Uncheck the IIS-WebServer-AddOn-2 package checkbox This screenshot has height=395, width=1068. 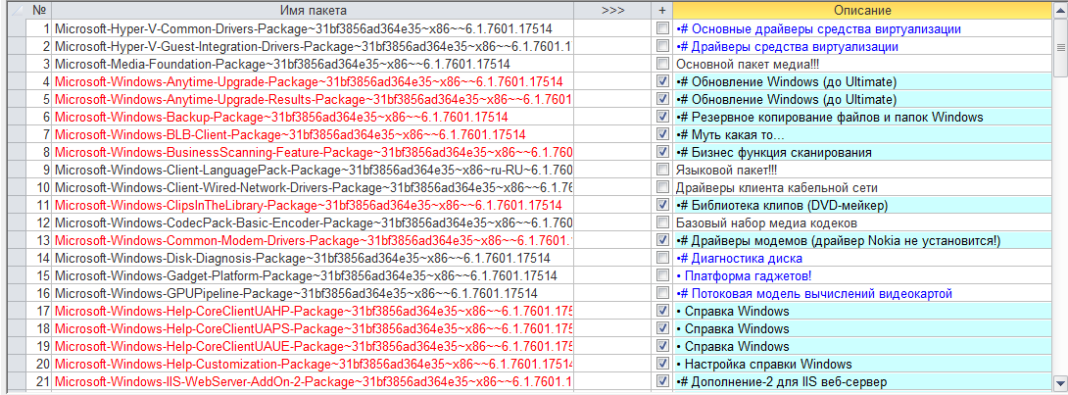662,381
